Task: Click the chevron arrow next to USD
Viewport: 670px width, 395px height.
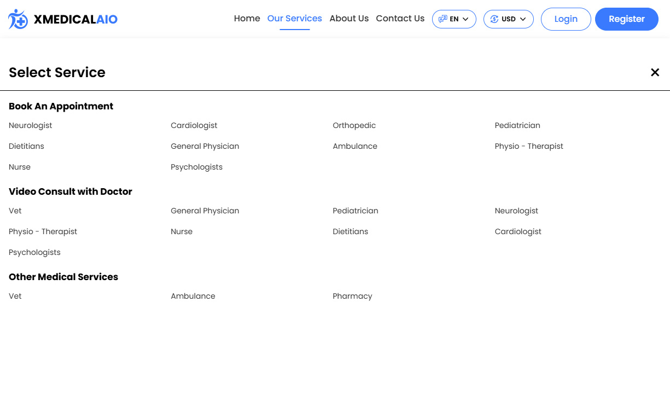Action: [523, 19]
